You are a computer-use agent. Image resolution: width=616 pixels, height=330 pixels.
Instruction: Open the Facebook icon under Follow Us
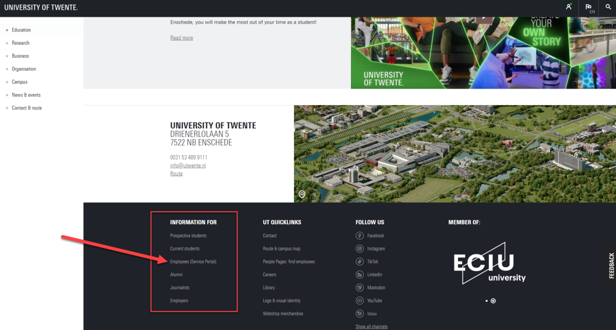click(359, 235)
